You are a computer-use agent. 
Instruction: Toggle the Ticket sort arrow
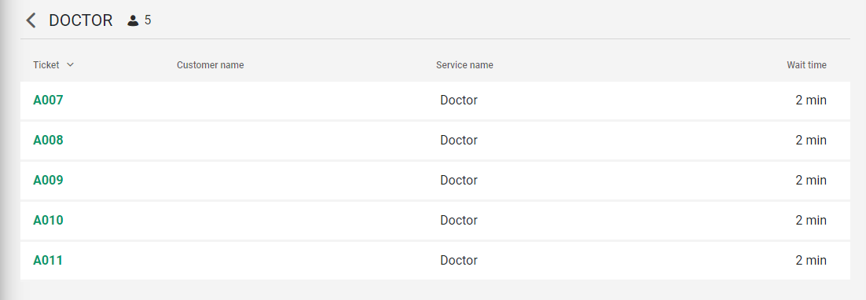coord(70,64)
